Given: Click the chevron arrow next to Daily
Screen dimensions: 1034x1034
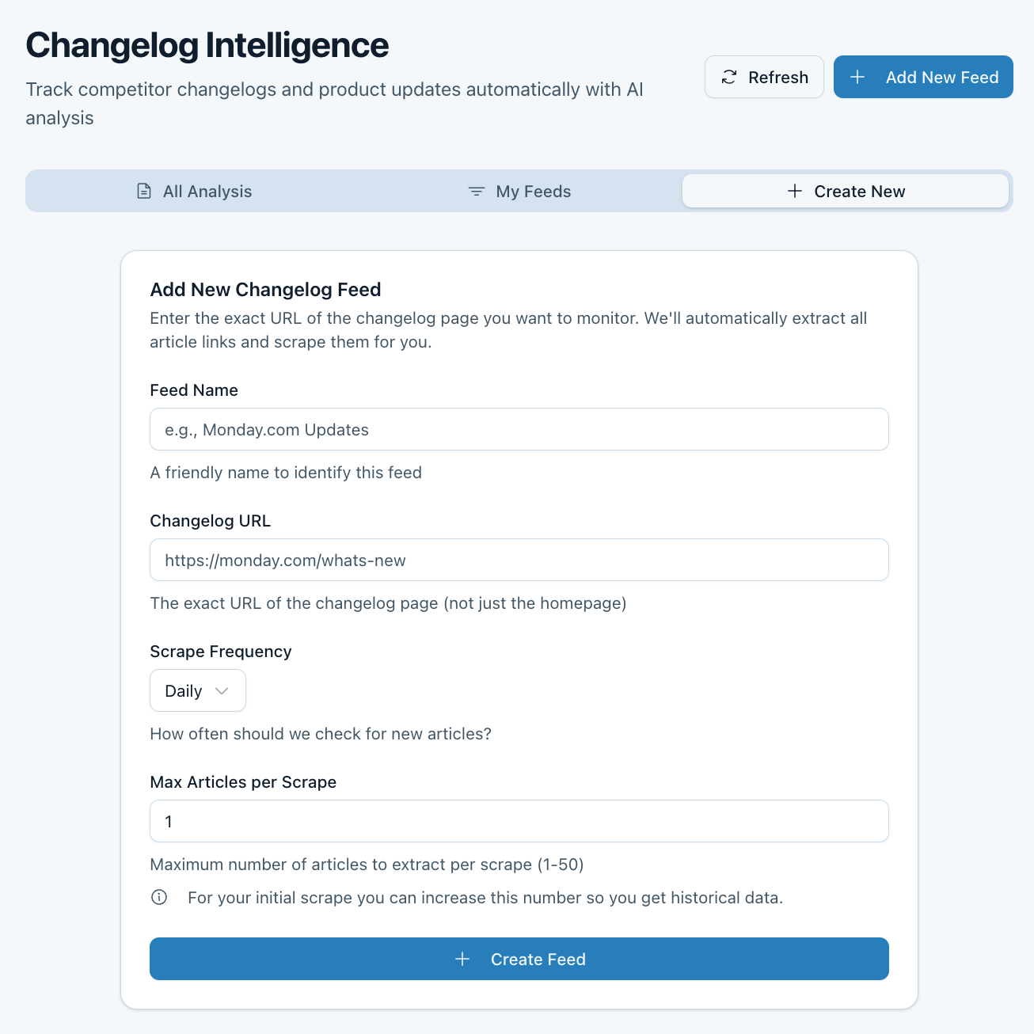Looking at the screenshot, I should (x=222, y=690).
